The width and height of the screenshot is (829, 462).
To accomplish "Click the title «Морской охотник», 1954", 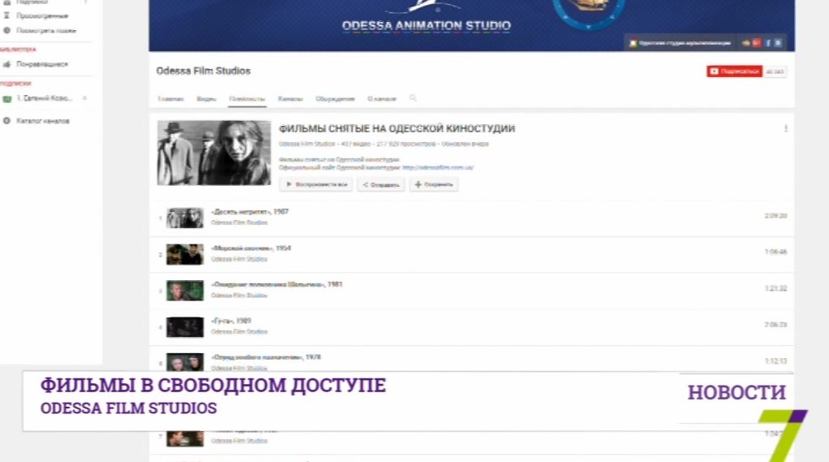I will (x=250, y=248).
